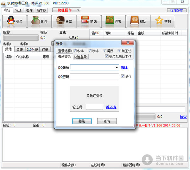Click the 成熟倒计时 column header

pyautogui.click(x=171, y=33)
